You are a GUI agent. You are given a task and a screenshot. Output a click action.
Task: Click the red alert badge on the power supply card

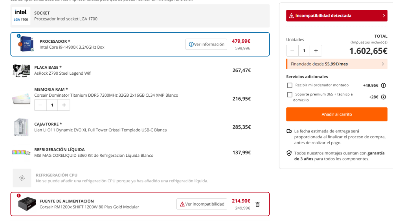click(x=18, y=196)
